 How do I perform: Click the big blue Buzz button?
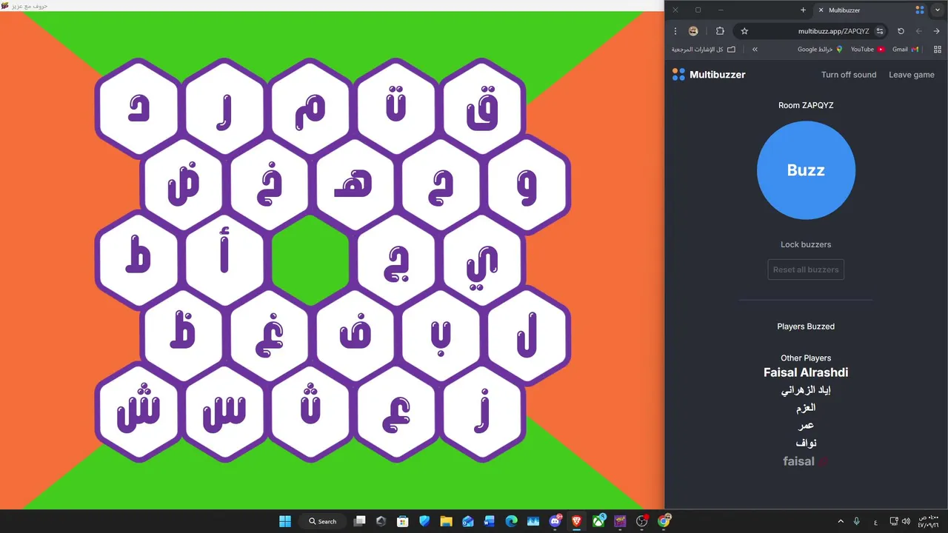[806, 170]
